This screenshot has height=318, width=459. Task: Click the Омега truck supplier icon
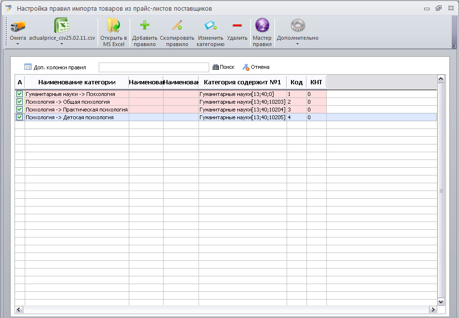pyautogui.click(x=18, y=26)
